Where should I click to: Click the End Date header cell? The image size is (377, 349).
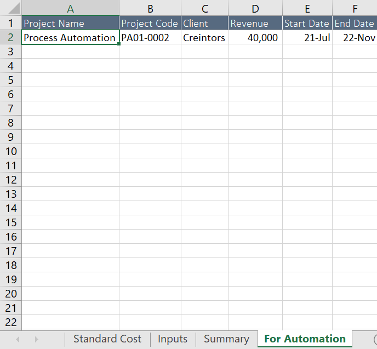pyautogui.click(x=355, y=23)
